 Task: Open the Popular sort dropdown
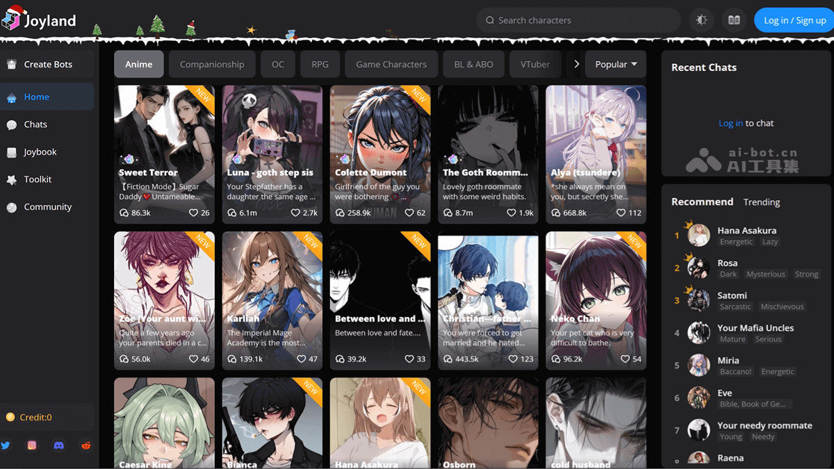[616, 64]
